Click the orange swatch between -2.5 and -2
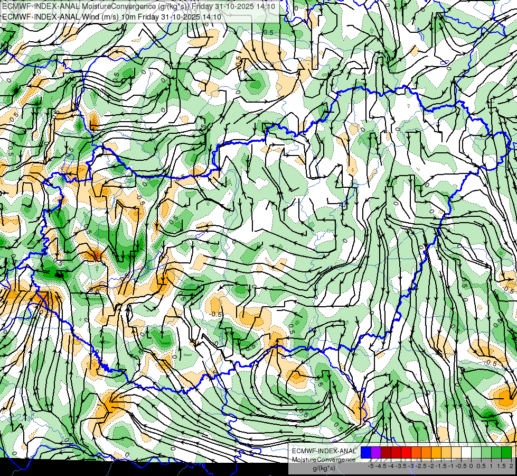The width and height of the screenshot is (517, 476). point(426,453)
